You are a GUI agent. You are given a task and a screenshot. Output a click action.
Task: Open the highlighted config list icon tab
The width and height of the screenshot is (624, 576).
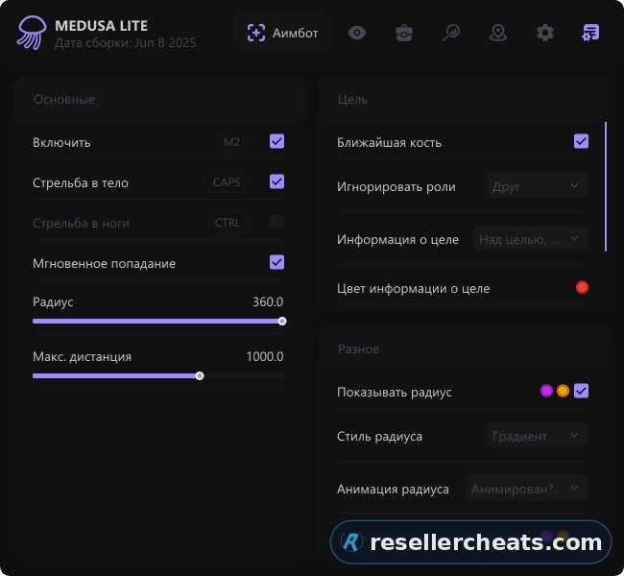590,33
